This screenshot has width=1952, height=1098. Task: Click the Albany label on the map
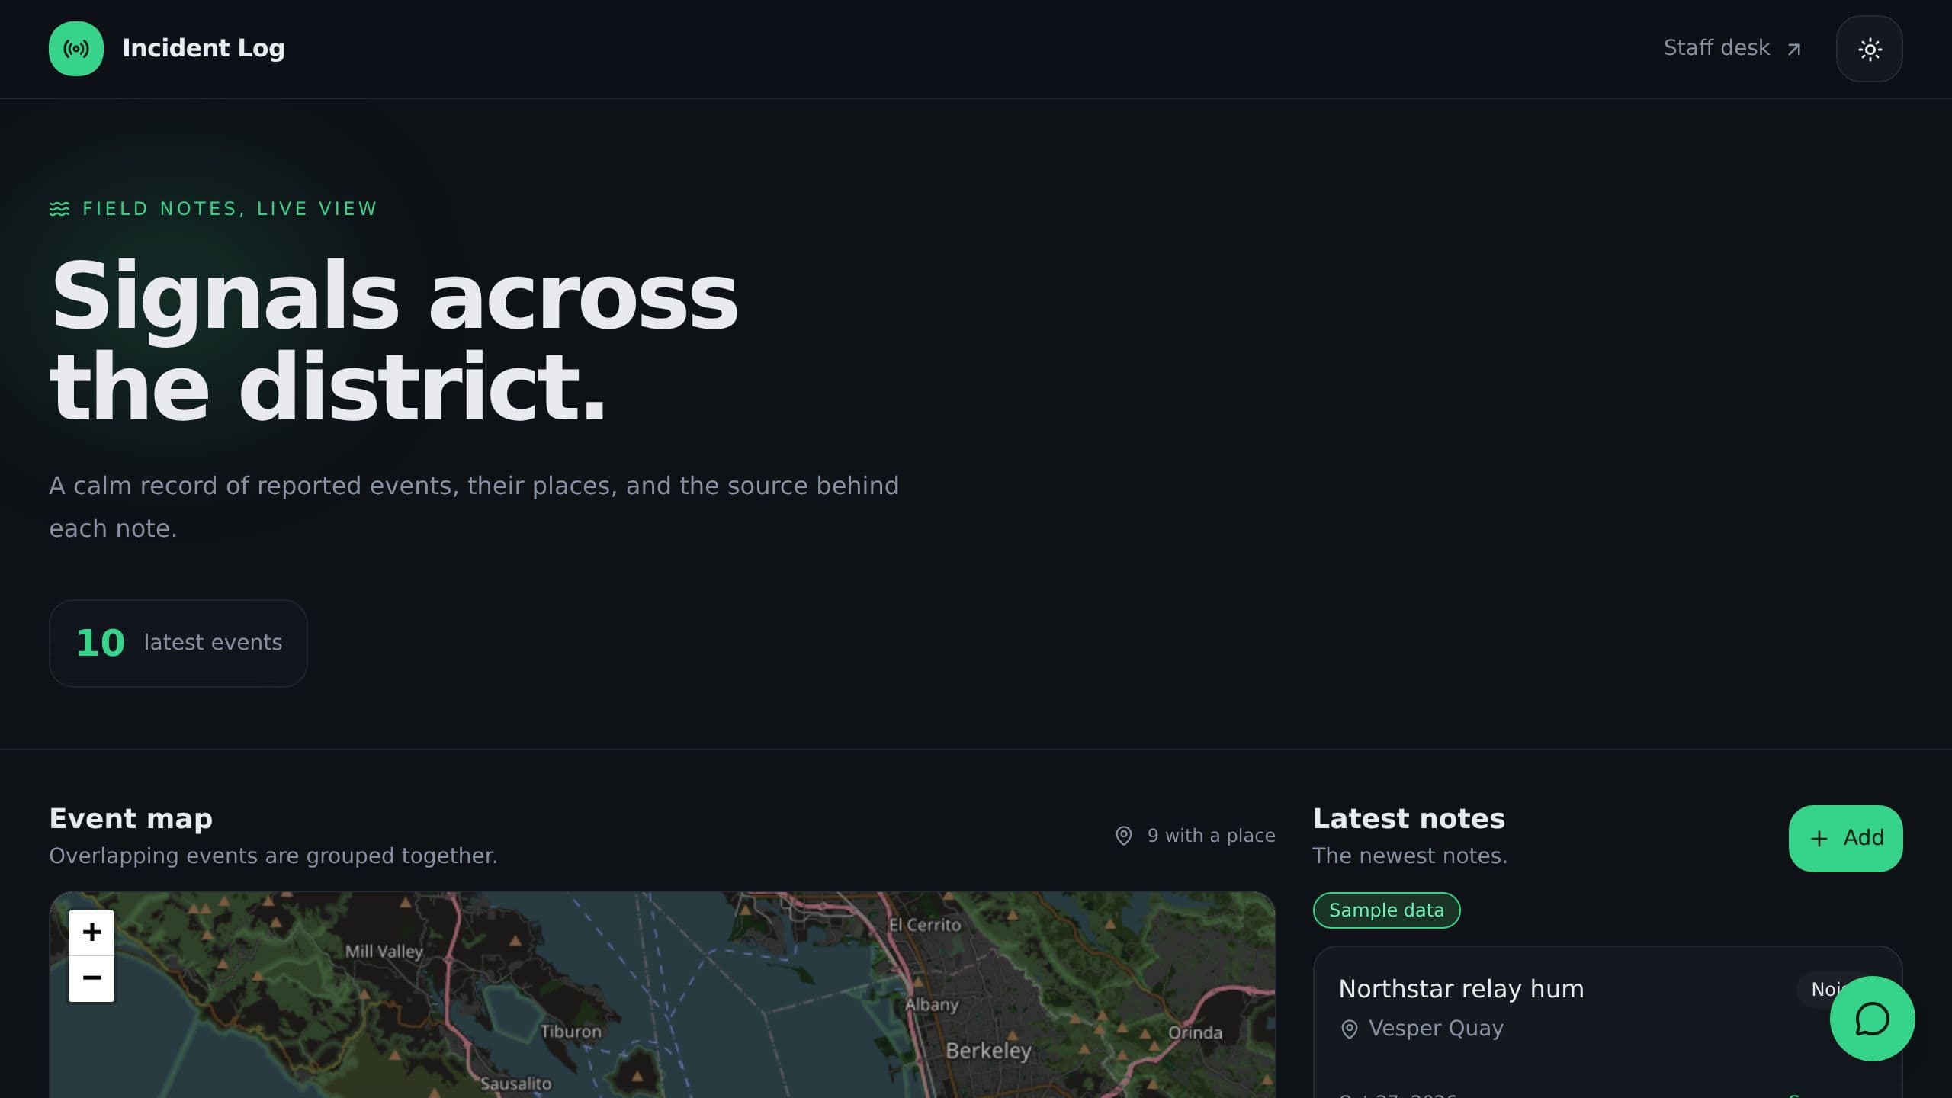932,1005
